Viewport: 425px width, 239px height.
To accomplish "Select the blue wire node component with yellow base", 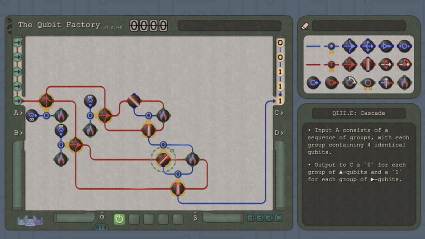I will tap(331, 47).
